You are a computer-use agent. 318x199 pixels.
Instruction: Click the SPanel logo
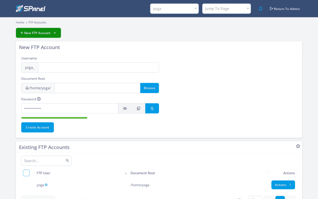click(31, 8)
